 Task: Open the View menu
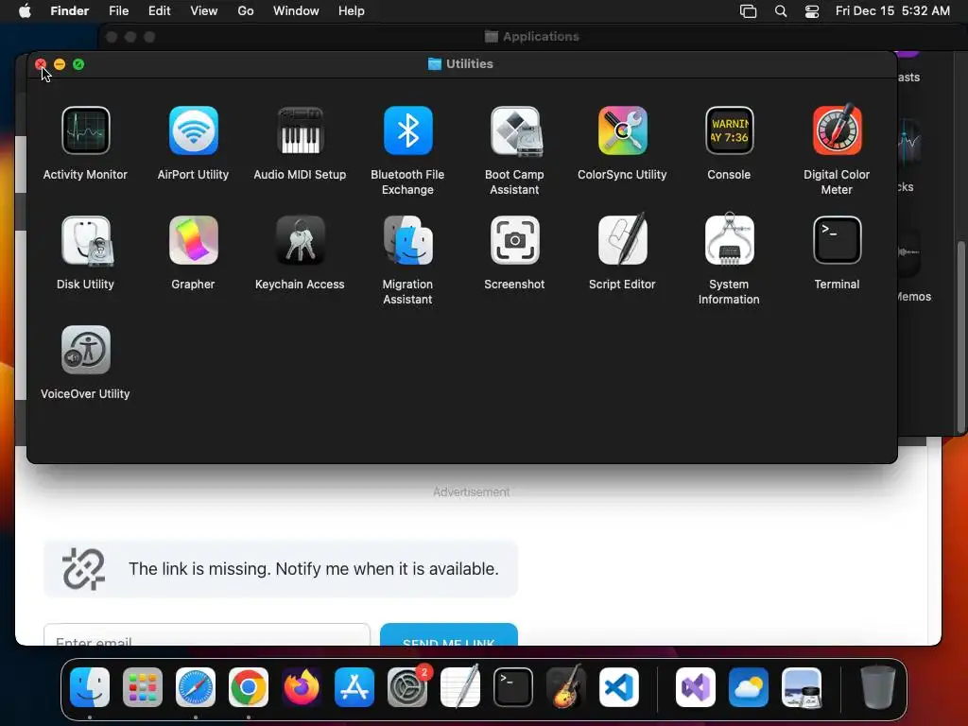[204, 11]
